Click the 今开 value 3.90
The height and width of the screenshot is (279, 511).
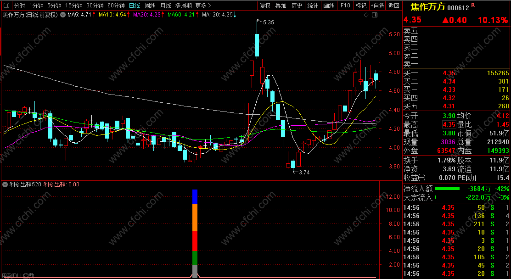point(449,116)
